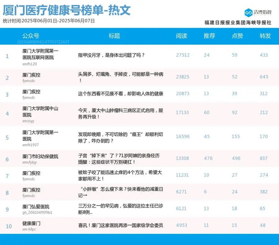Click the 转发 column header
This screenshot has width=279, height=245.
[x=265, y=36]
